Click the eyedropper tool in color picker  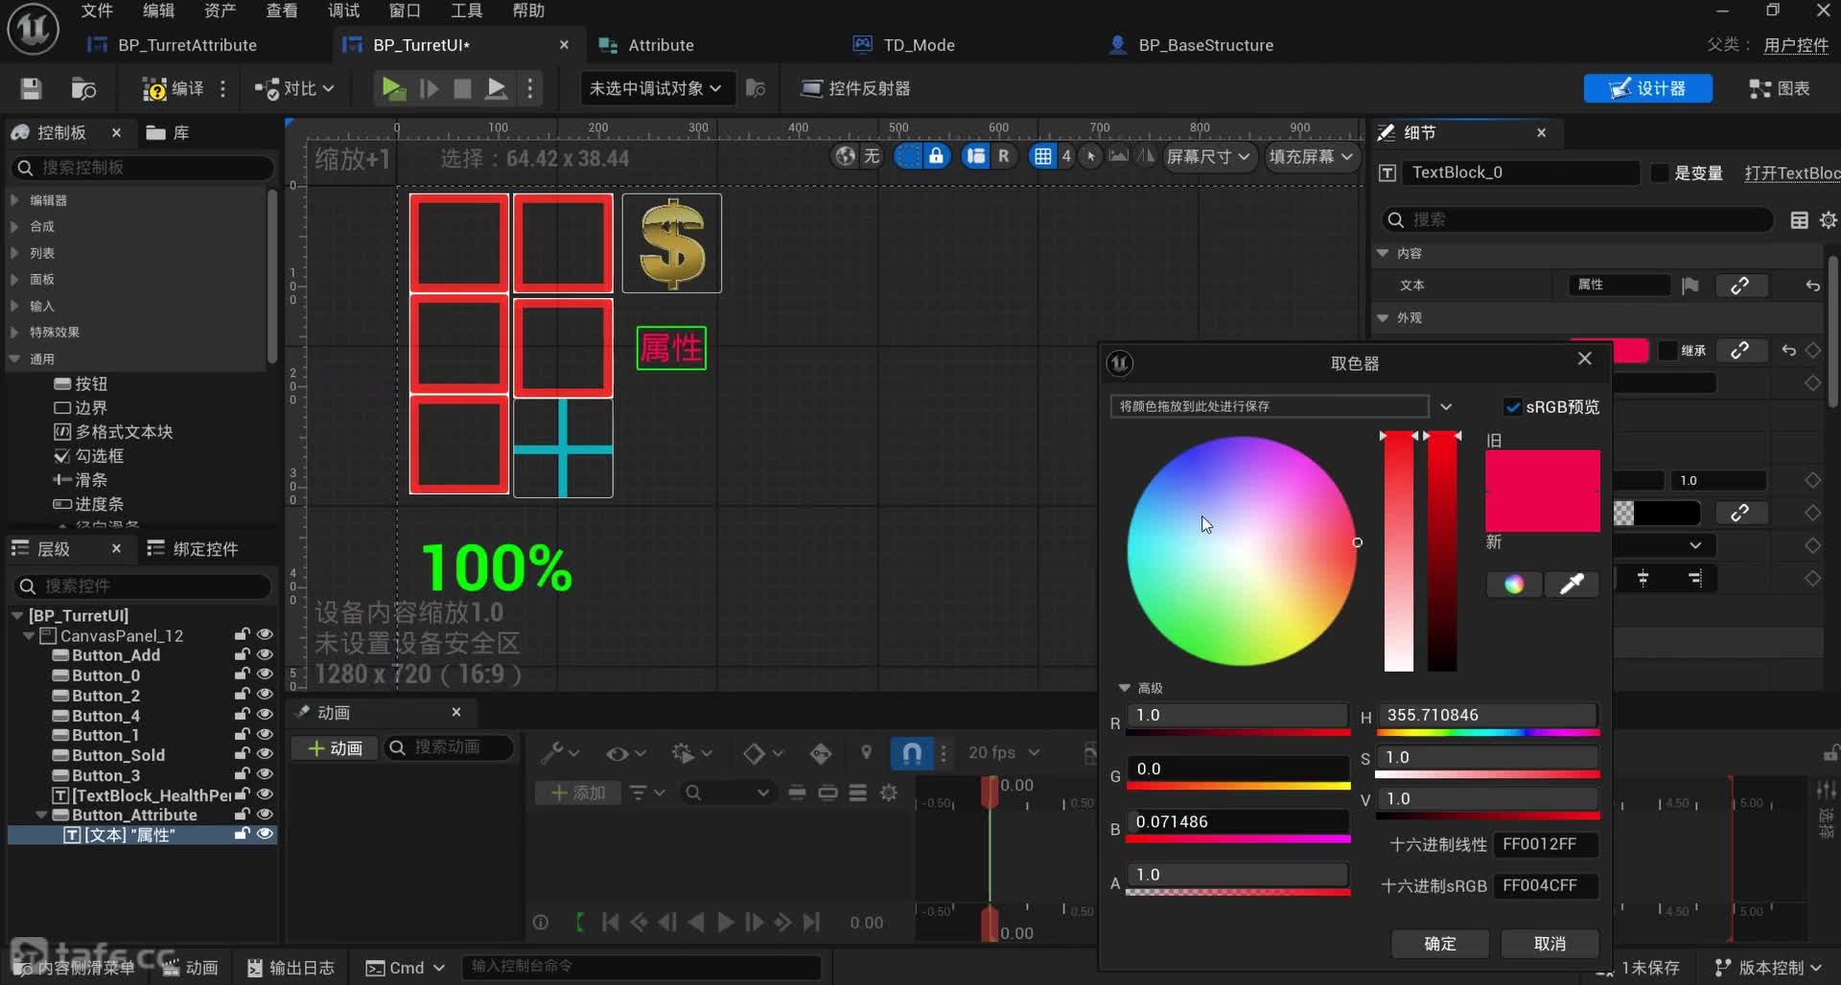click(1571, 584)
